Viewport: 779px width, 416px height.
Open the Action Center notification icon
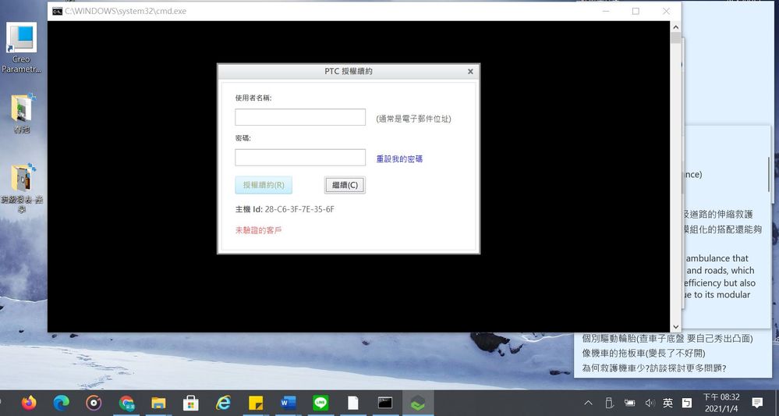(757, 403)
